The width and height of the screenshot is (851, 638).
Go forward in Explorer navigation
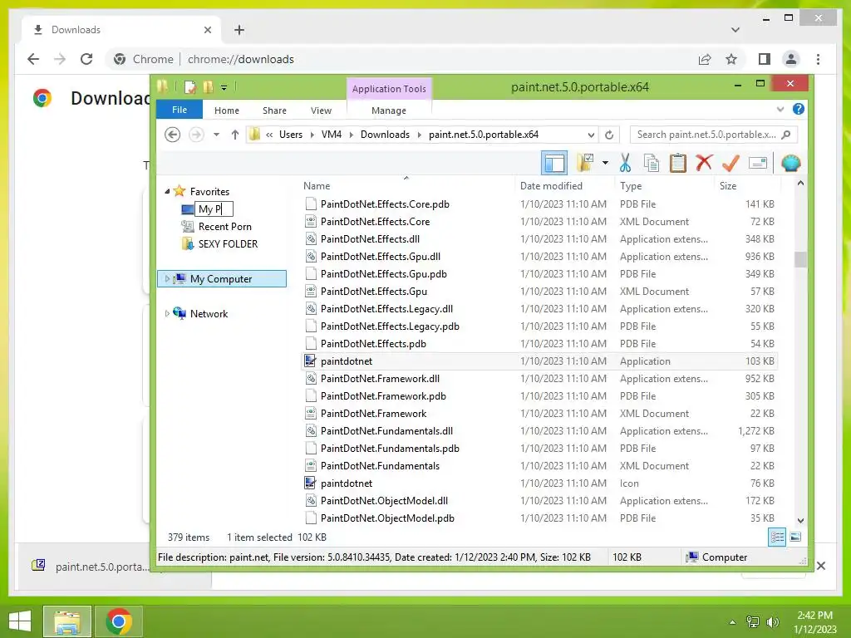click(196, 134)
